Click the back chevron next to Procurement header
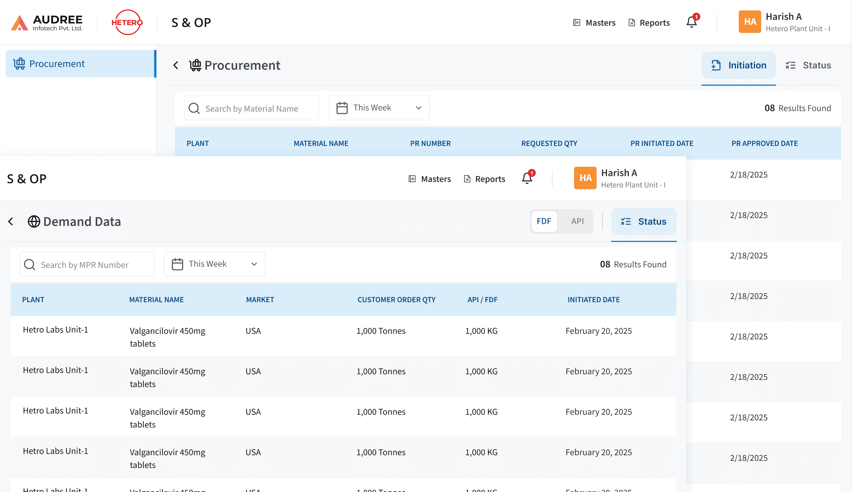Screen dimensions: 852x492 click(x=176, y=65)
